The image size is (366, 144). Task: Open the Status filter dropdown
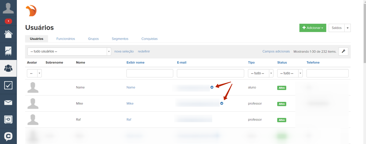[289, 73]
